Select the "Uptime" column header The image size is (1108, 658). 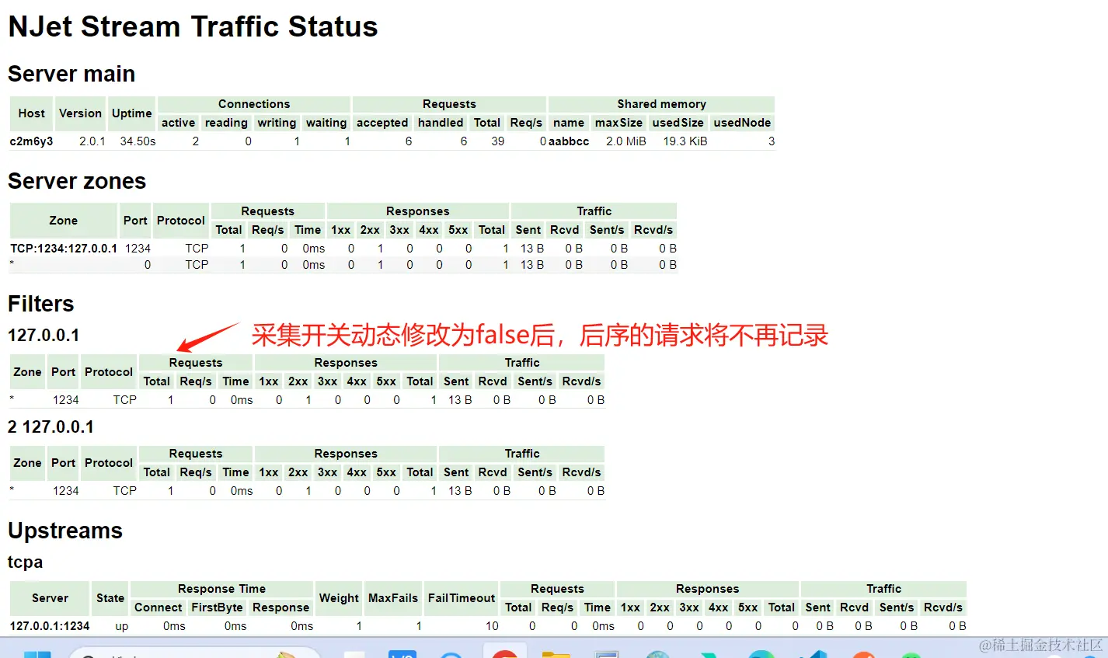tap(131, 113)
